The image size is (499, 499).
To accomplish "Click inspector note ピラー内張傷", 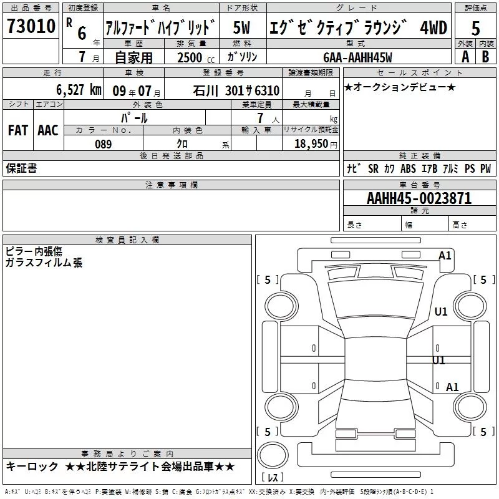I will [x=34, y=251].
